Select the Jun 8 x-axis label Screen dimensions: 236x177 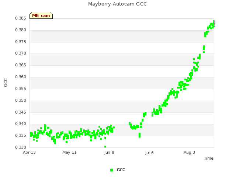(109, 152)
